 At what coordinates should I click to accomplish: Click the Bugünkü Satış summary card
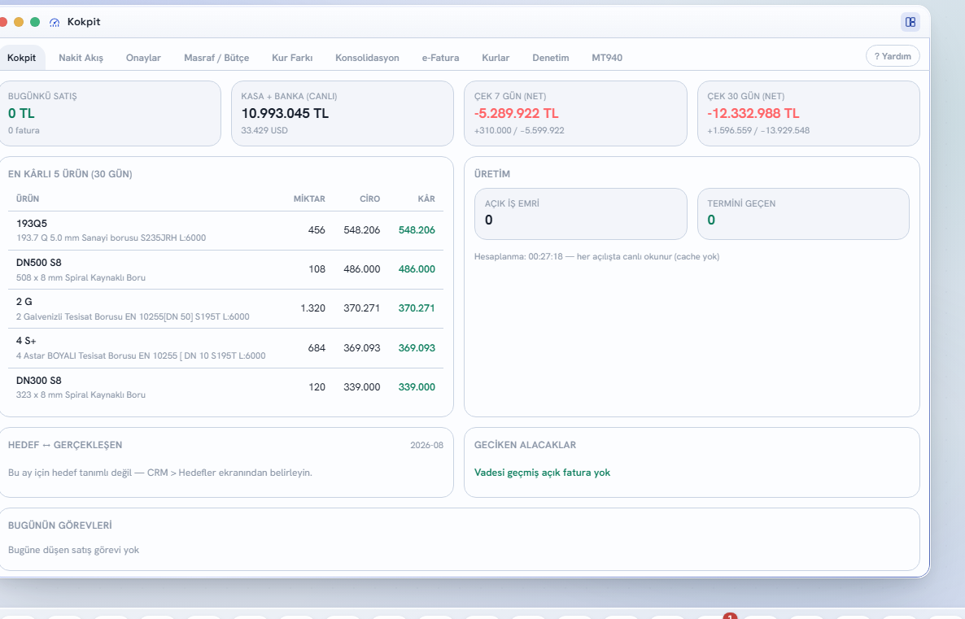[110, 113]
